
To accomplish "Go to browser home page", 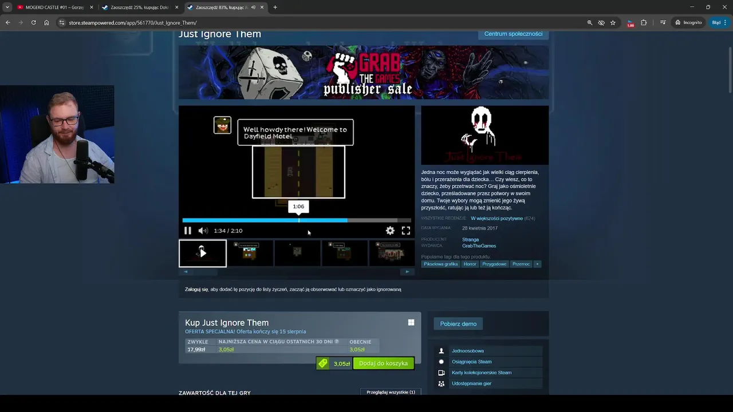I will 46,22.
